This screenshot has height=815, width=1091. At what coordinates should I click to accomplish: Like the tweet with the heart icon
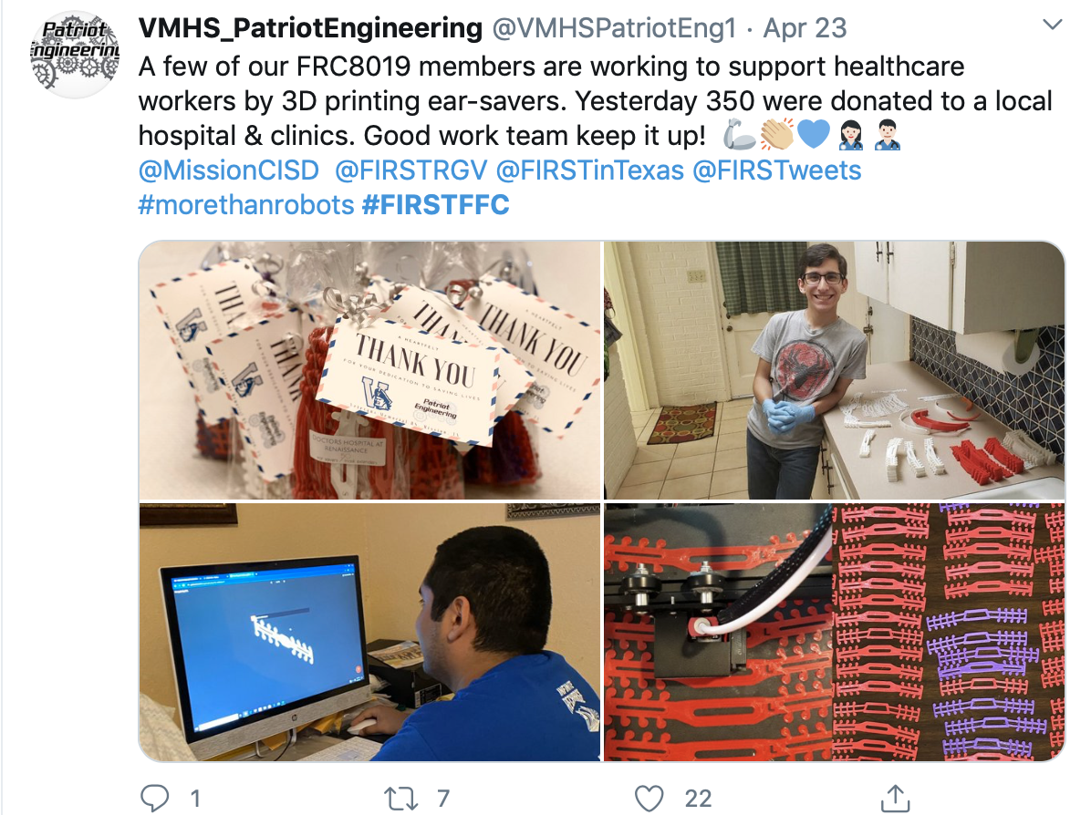[649, 798]
